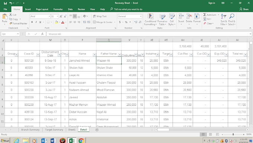This screenshot has width=253, height=143.
Task: Open Conditional Formatting in Styles group
Action: (150, 20)
